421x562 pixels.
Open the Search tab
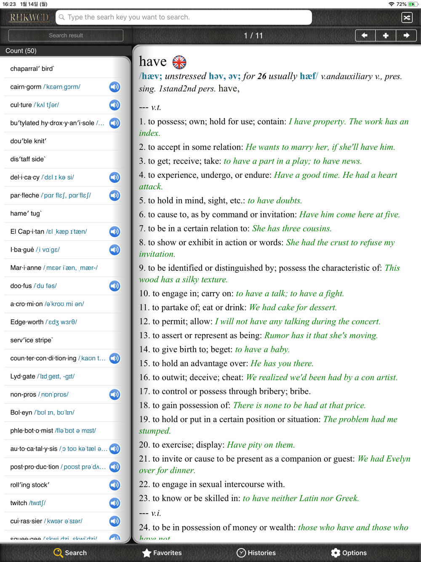70,553
